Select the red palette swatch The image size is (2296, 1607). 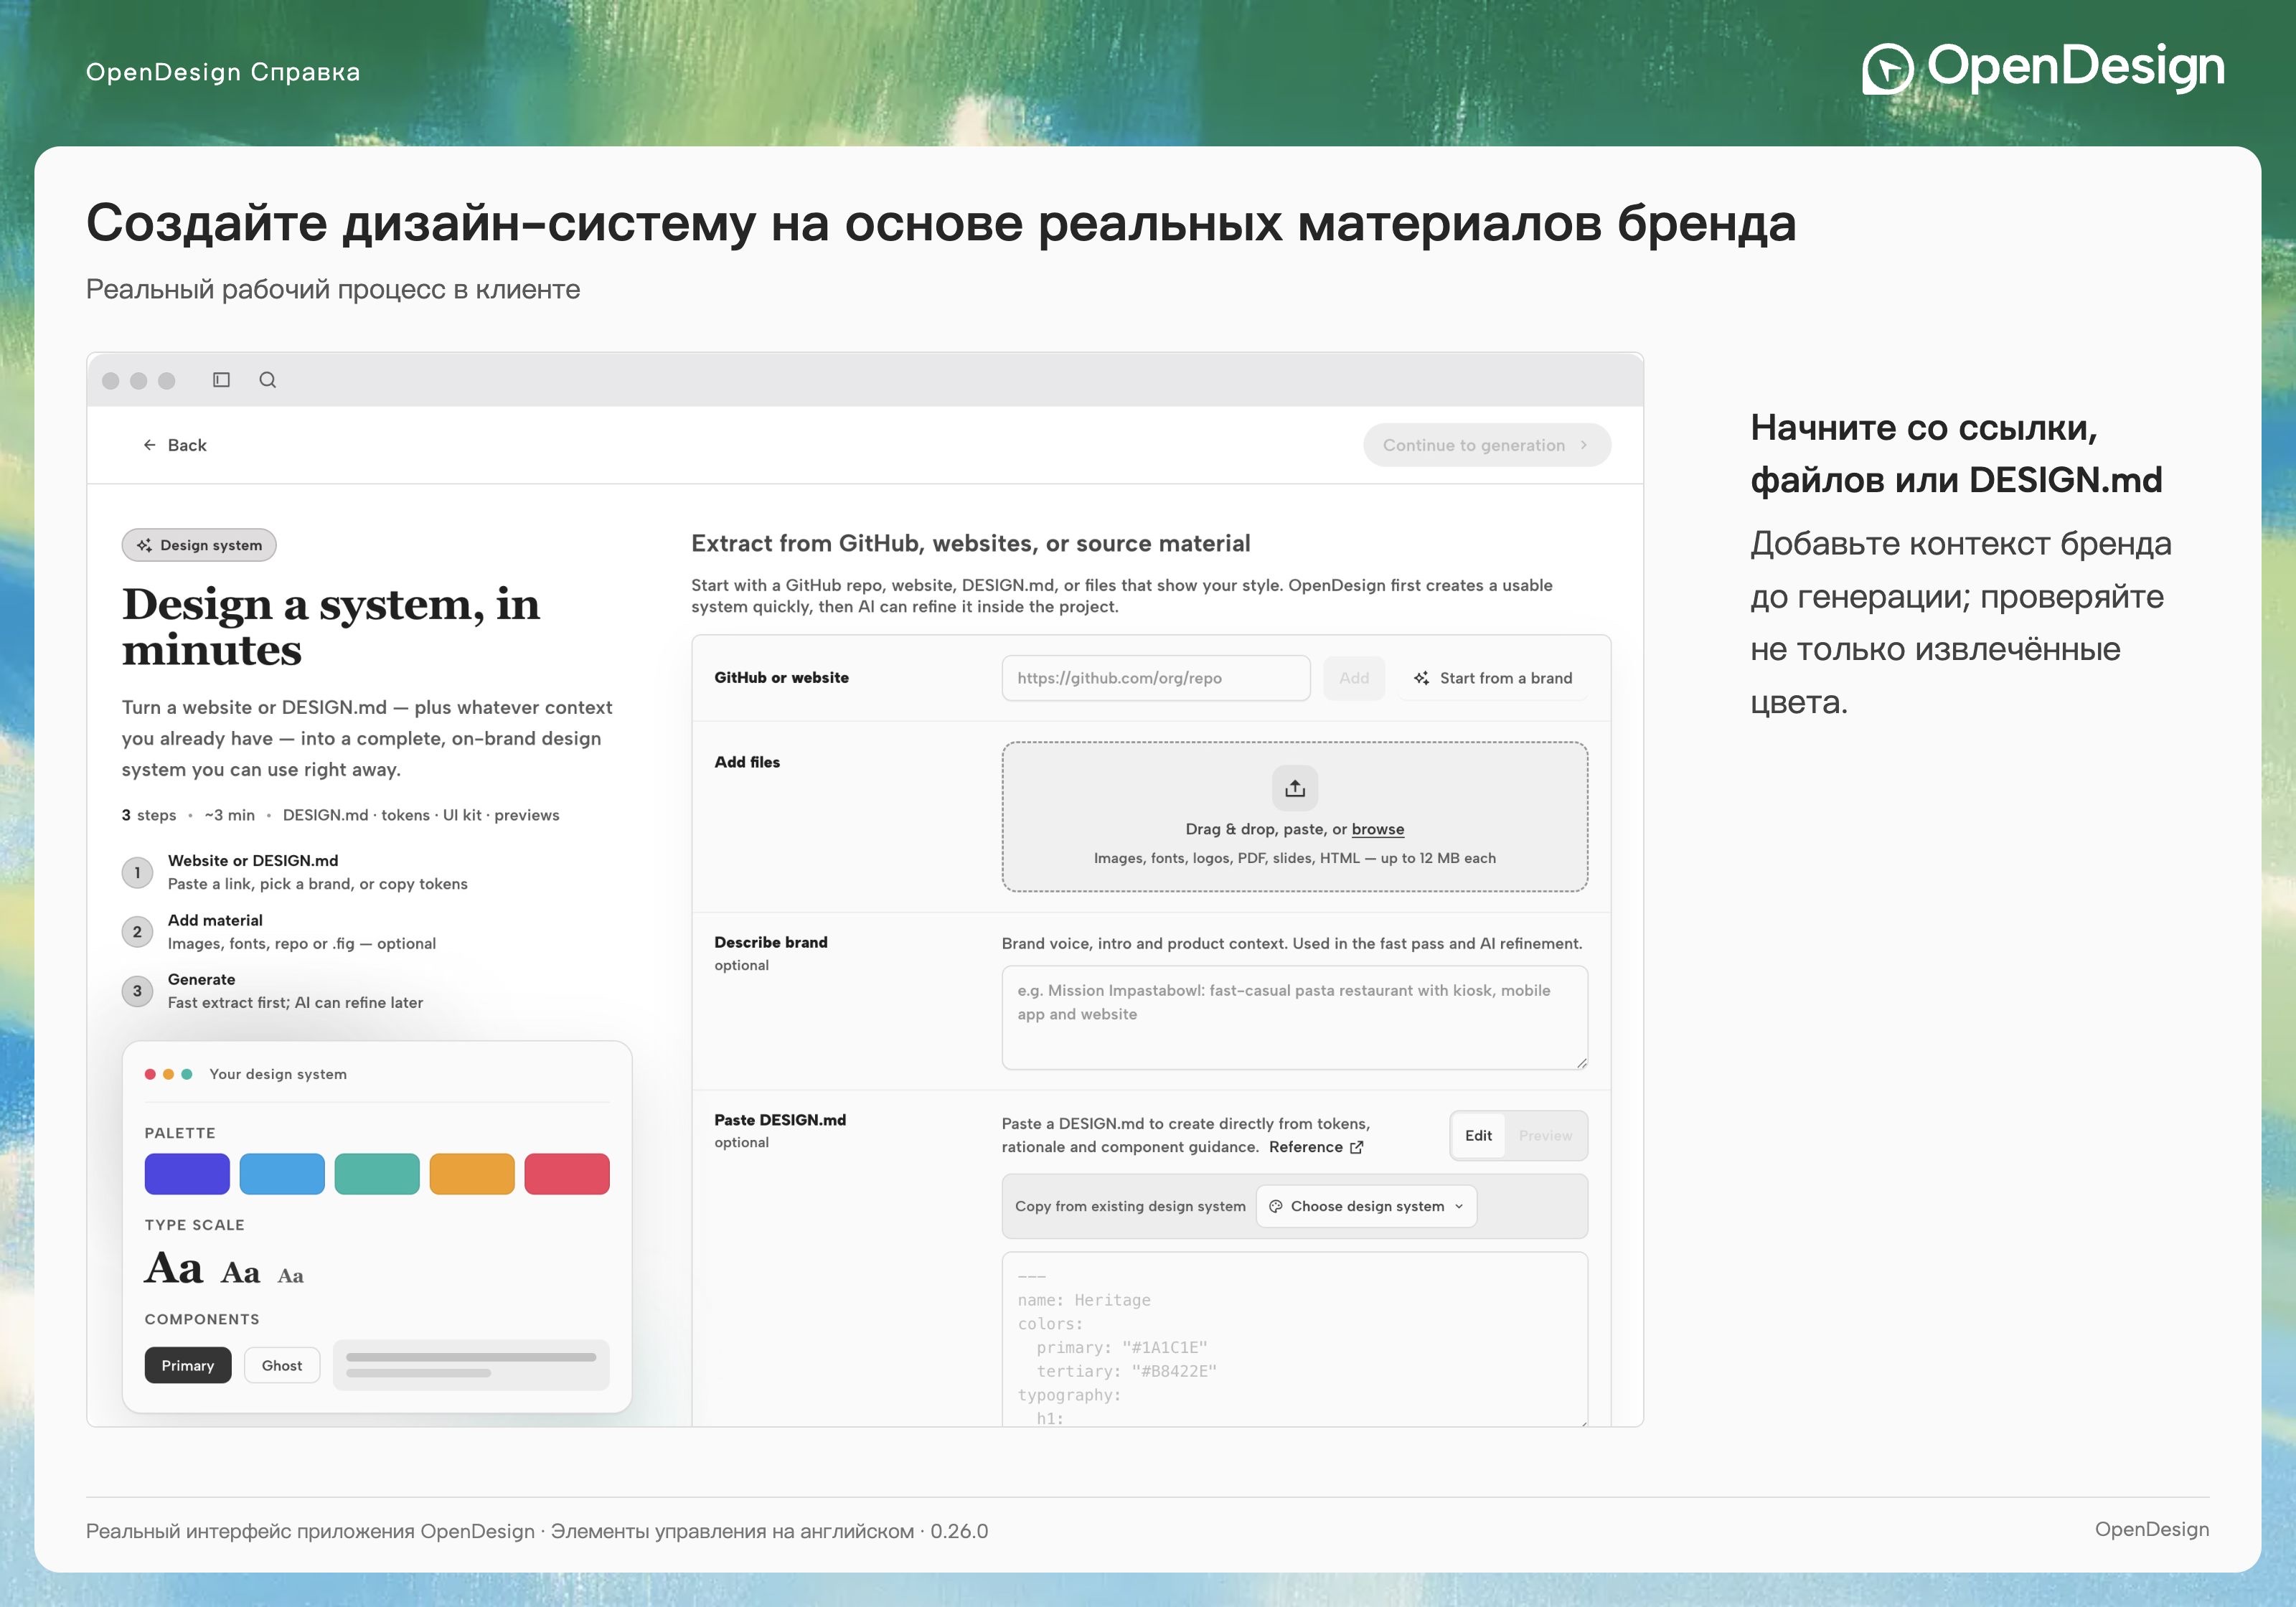tap(567, 1174)
